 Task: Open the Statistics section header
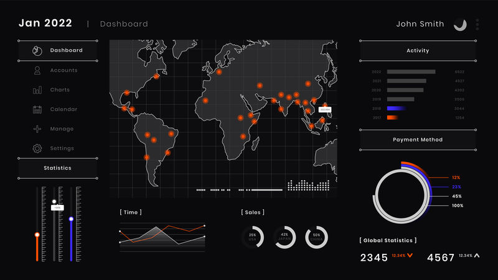pyautogui.click(x=57, y=168)
